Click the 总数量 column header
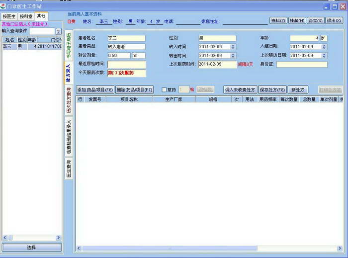 309,99
